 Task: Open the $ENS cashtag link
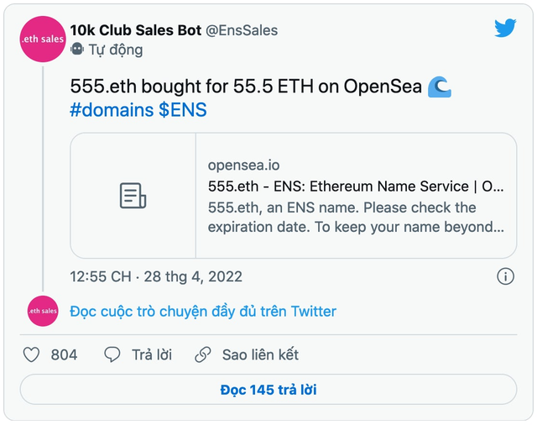click(x=183, y=110)
